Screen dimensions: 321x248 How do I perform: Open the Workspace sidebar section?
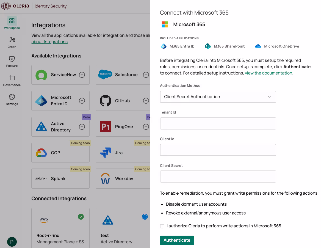pyautogui.click(x=12, y=23)
